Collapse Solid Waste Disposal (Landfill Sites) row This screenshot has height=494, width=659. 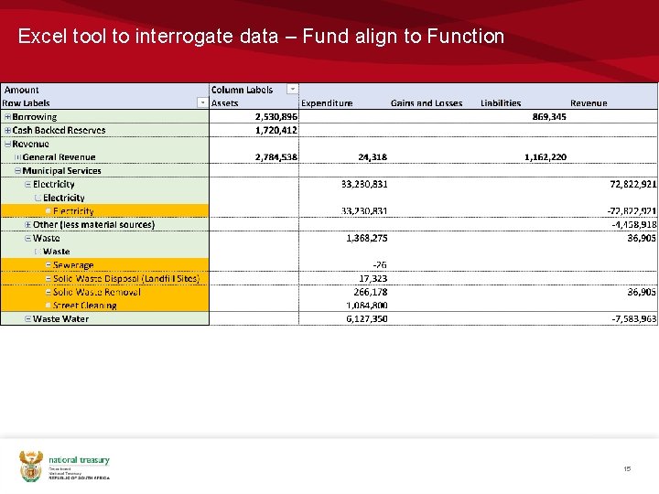pos(49,278)
